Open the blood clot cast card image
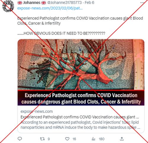This screenshot has width=148, height=143. click(x=81, y=65)
